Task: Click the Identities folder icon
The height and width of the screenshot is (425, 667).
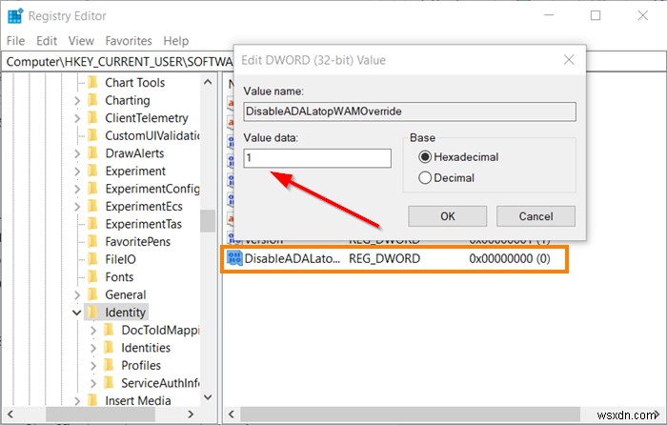Action: [x=109, y=348]
